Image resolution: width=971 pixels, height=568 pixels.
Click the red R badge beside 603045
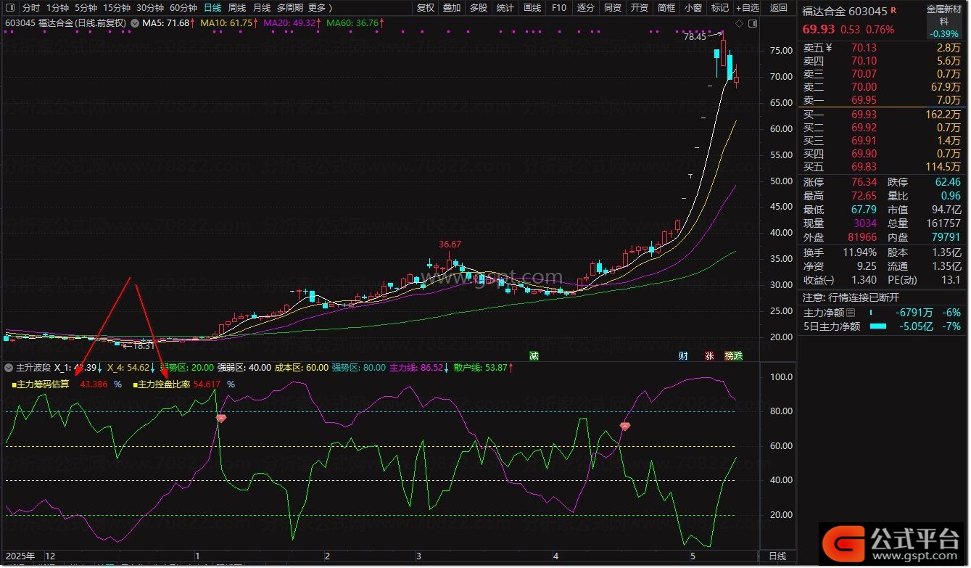(x=893, y=10)
